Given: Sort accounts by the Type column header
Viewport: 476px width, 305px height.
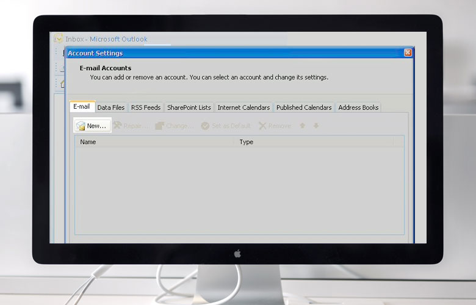Looking at the screenshot, I should [313, 142].
